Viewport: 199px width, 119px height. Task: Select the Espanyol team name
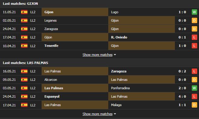pos(52,96)
